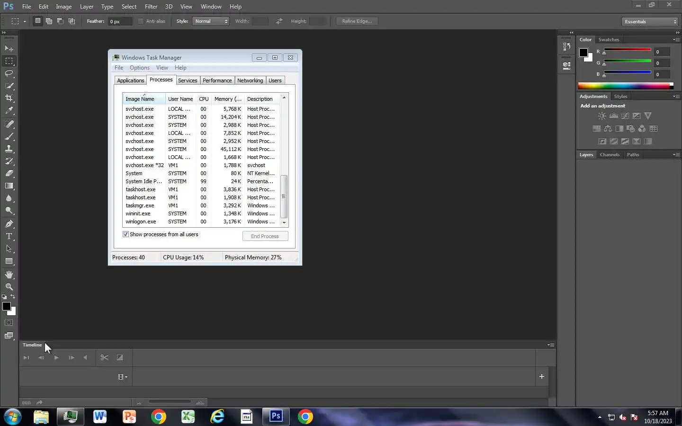
Task: Select the Quick Selection tool
Action: pyautogui.click(x=9, y=86)
